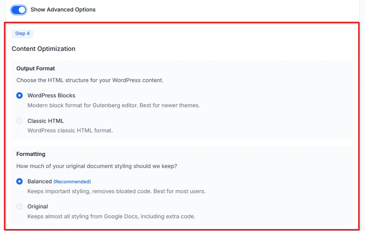Click the Original option label text
This screenshot has height=231, width=365.
pyautogui.click(x=38, y=206)
